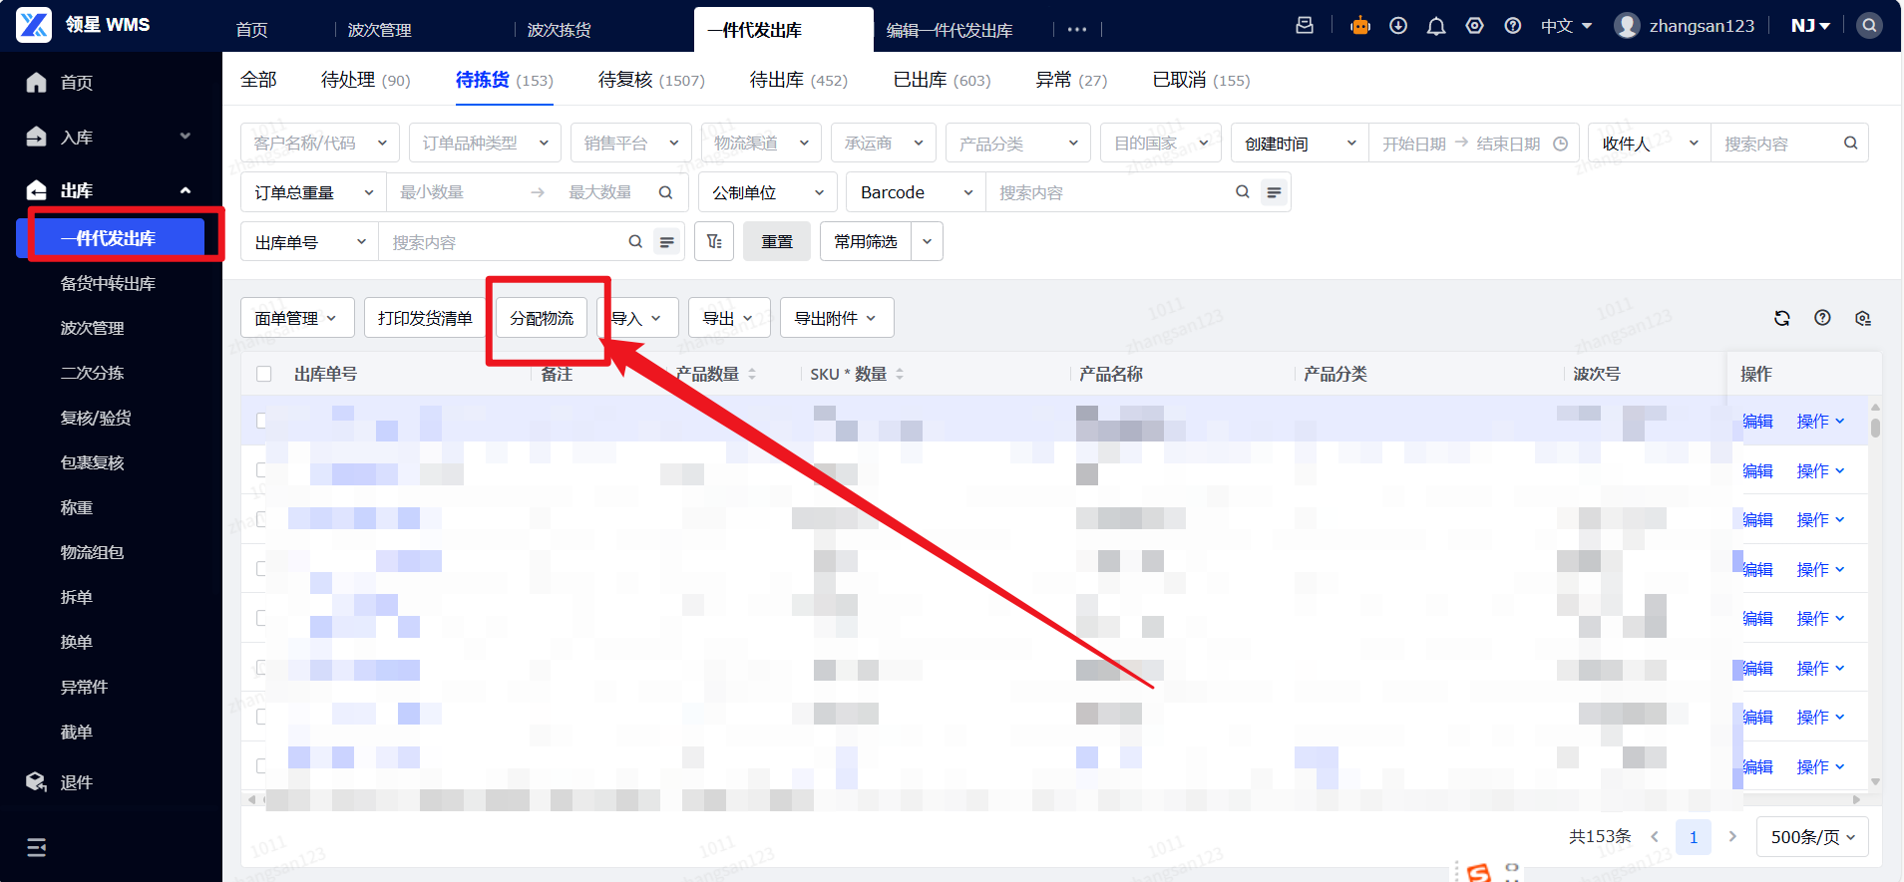Open 备货中转出库 in sidebar
Viewport: 1904px width, 882px height.
coord(108,284)
